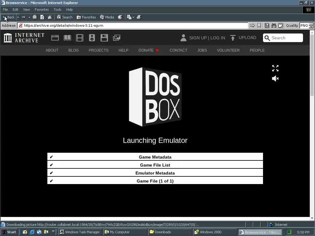Open the HELP nav link
Viewport: 315px width, 236px height.
pyautogui.click(x=123, y=50)
